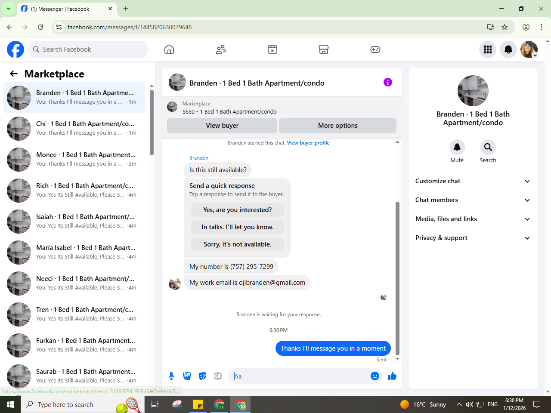Open Sticky Notes from the taskbar
The width and height of the screenshot is (551, 413).
(x=198, y=404)
